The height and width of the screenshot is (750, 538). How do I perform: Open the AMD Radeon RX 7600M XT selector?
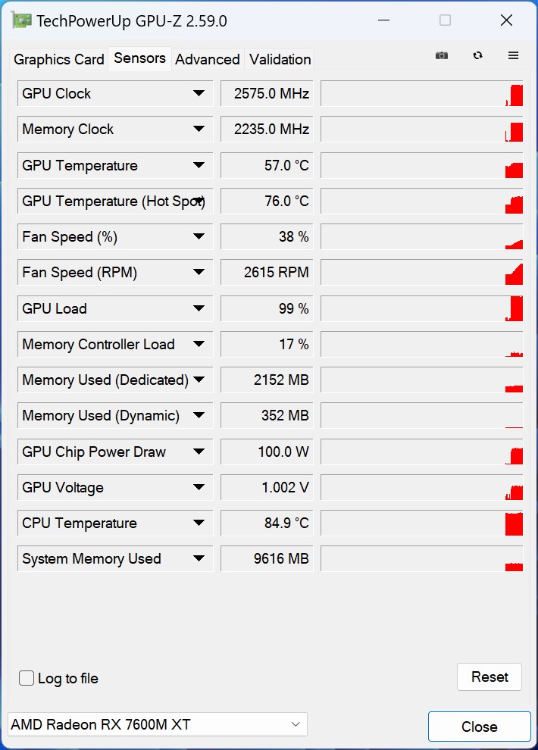pos(158,724)
